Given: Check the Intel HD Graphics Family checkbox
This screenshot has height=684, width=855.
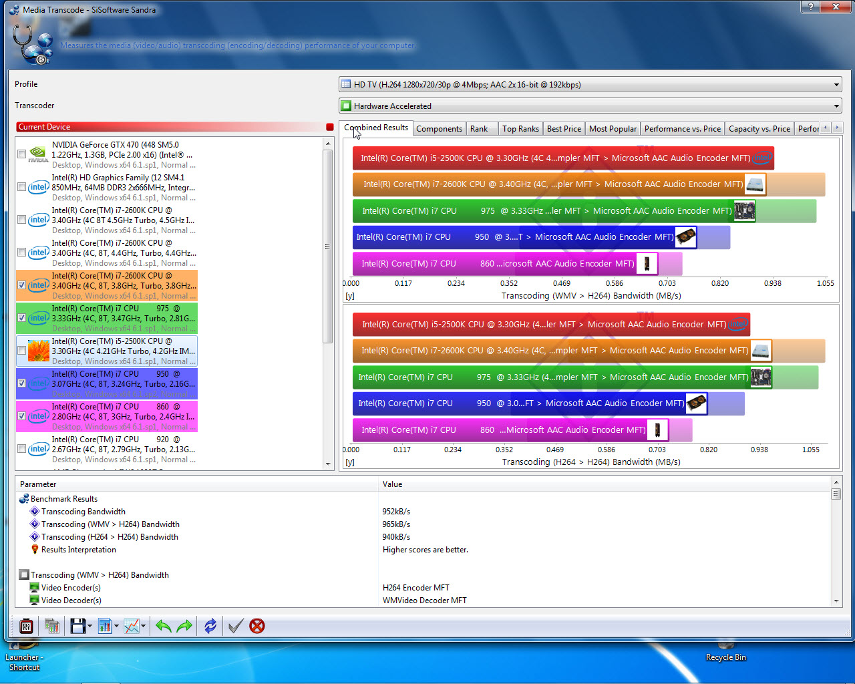Looking at the screenshot, I should click(21, 187).
